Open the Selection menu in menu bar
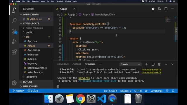Viewport: 187px width, 105px height. [x=35, y=1]
